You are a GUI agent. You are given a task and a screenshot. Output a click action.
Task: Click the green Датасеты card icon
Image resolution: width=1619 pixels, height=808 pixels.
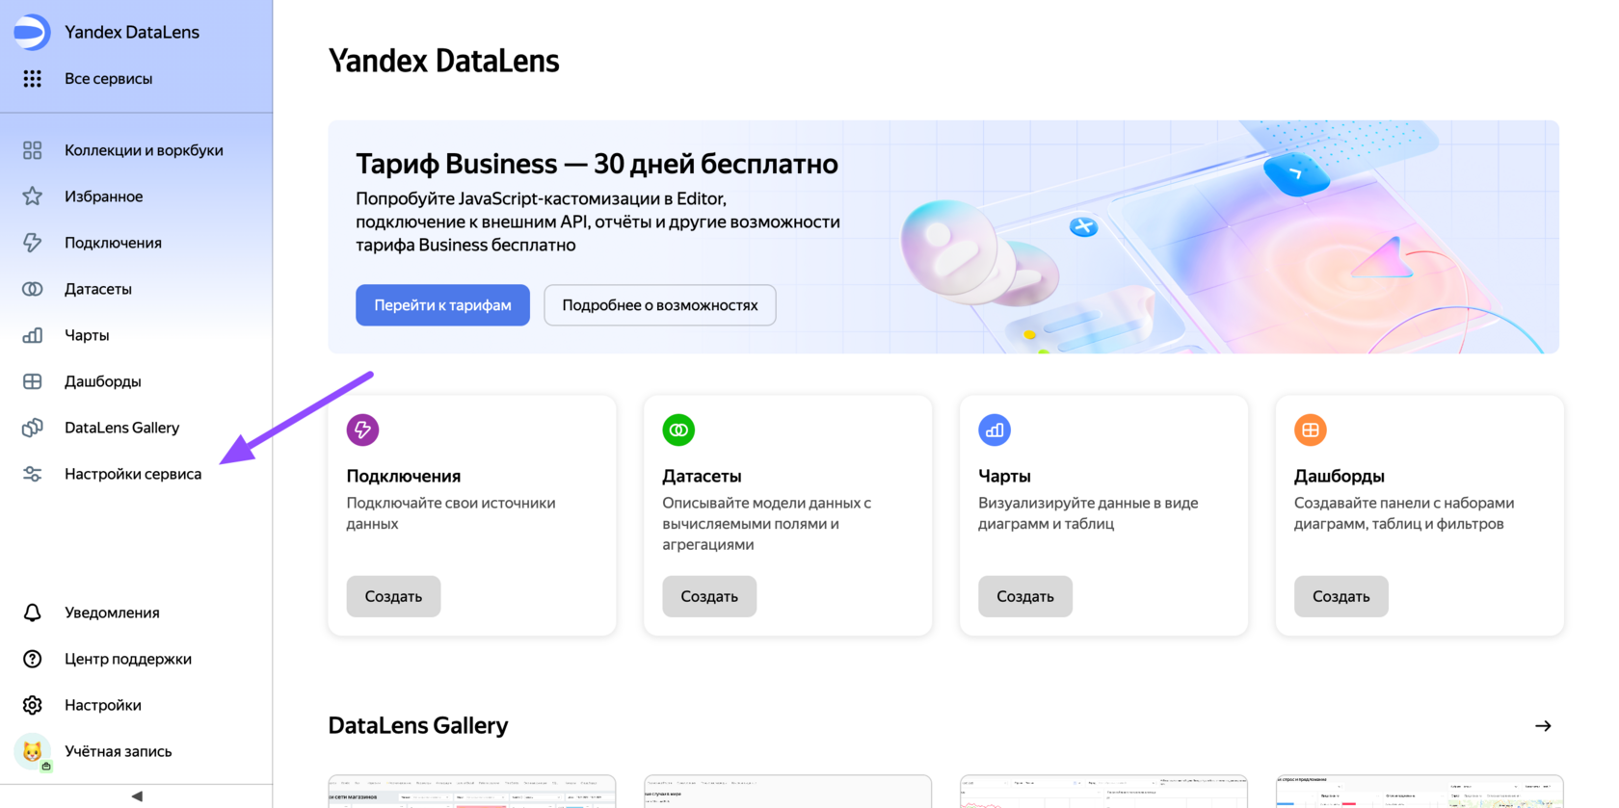[678, 430]
